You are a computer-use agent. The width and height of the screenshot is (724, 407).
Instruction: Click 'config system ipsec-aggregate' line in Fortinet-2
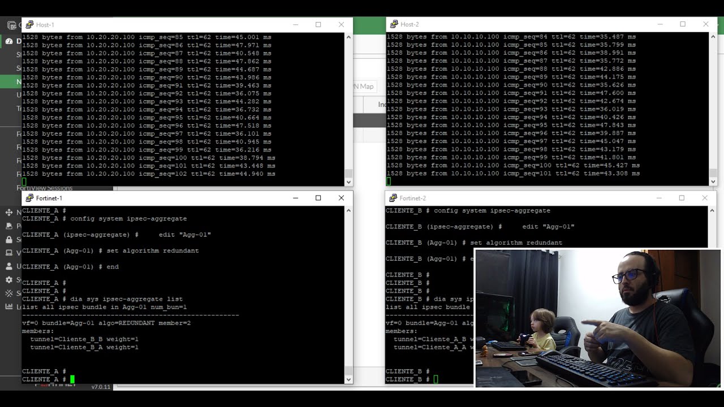[x=468, y=210]
